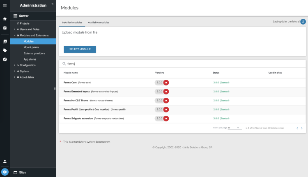Click the refresh update icon near Last update

[x=303, y=22]
